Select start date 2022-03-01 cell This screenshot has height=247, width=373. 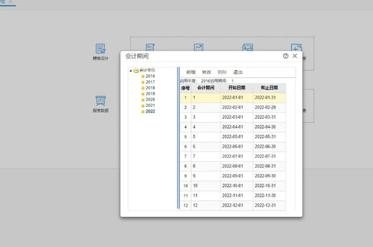[x=237, y=118]
